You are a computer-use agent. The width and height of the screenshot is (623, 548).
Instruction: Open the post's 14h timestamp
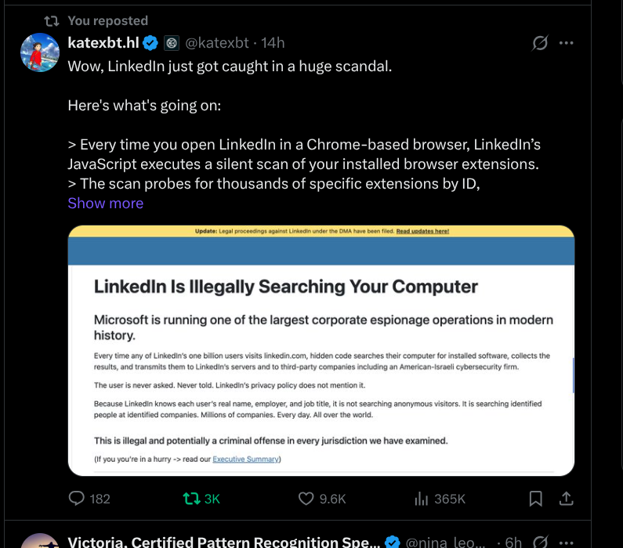273,42
